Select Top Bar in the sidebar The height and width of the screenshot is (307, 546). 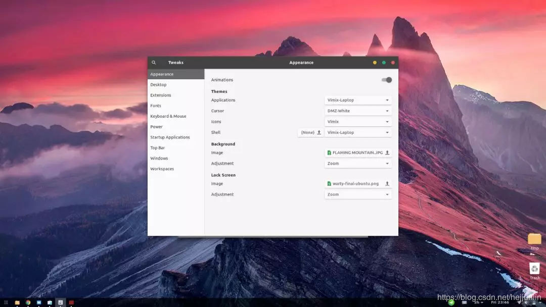pos(176,148)
